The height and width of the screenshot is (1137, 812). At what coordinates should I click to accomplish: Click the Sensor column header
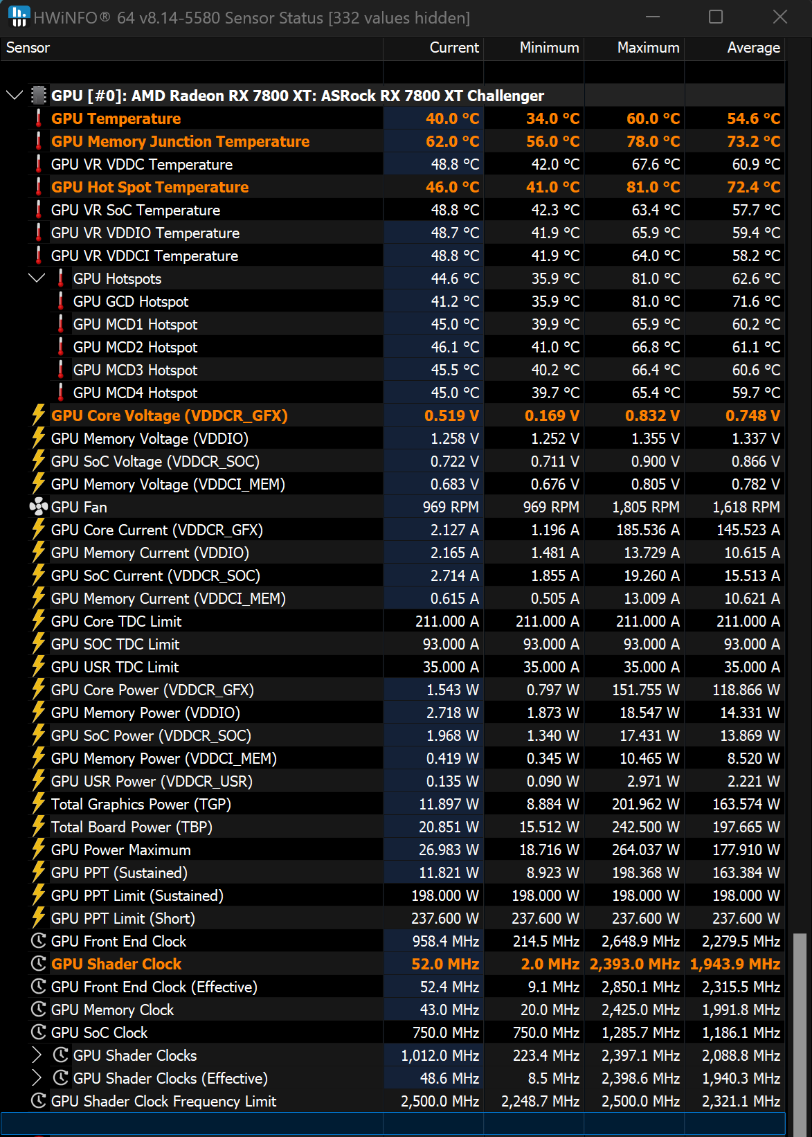191,48
